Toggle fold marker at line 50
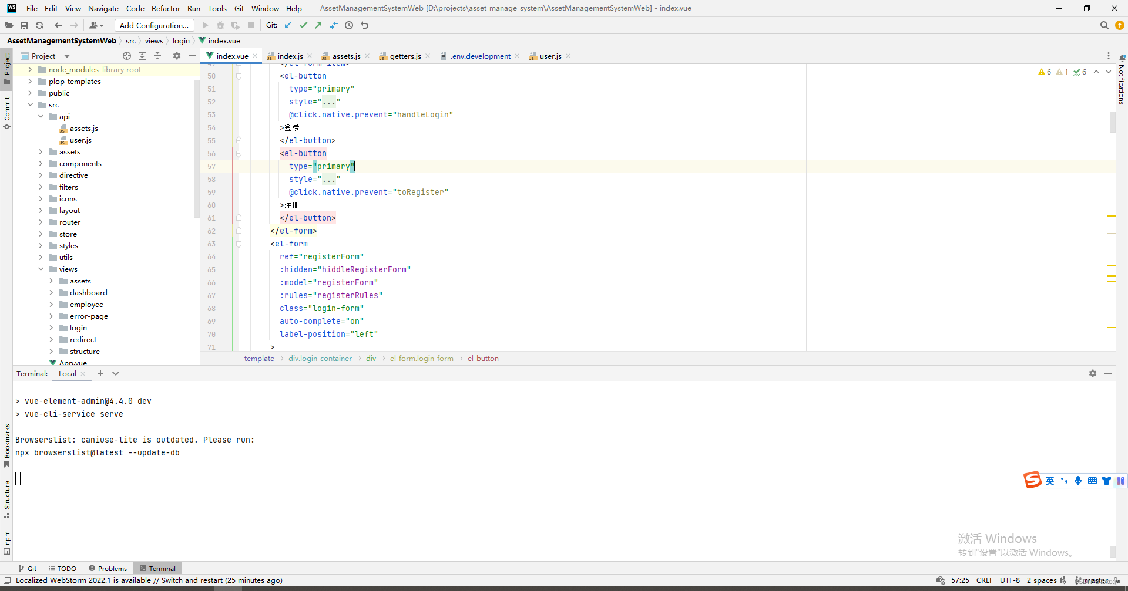The image size is (1128, 591). 239,76
